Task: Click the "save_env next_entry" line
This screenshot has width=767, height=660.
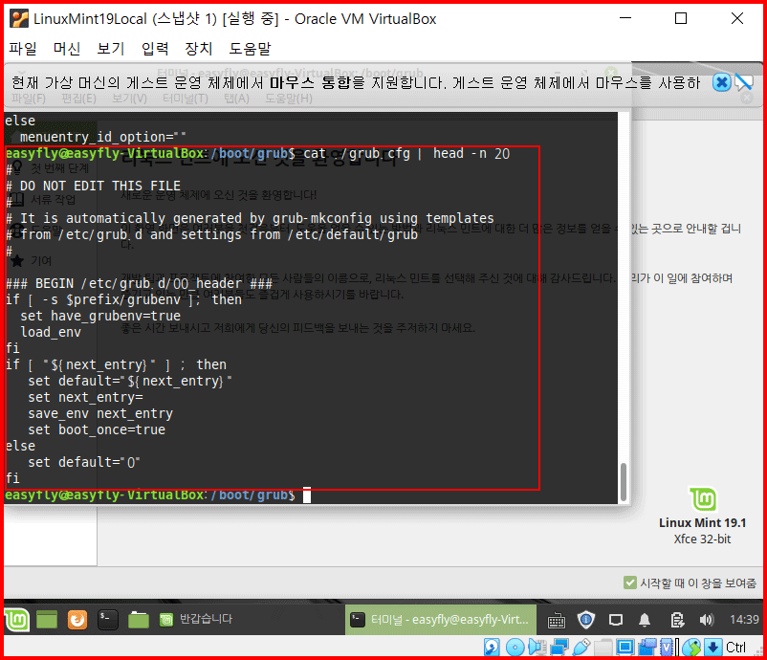Action: (x=100, y=413)
